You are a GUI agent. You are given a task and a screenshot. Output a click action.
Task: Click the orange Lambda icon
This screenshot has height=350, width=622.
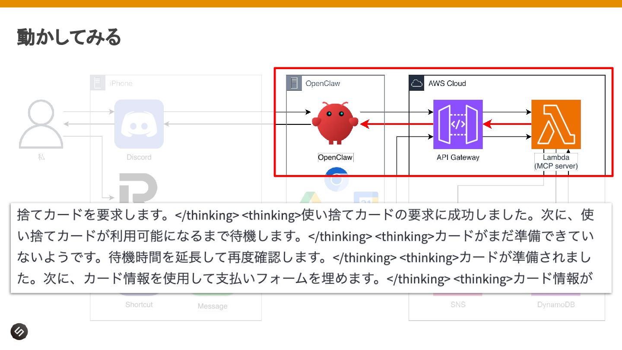[x=556, y=124]
